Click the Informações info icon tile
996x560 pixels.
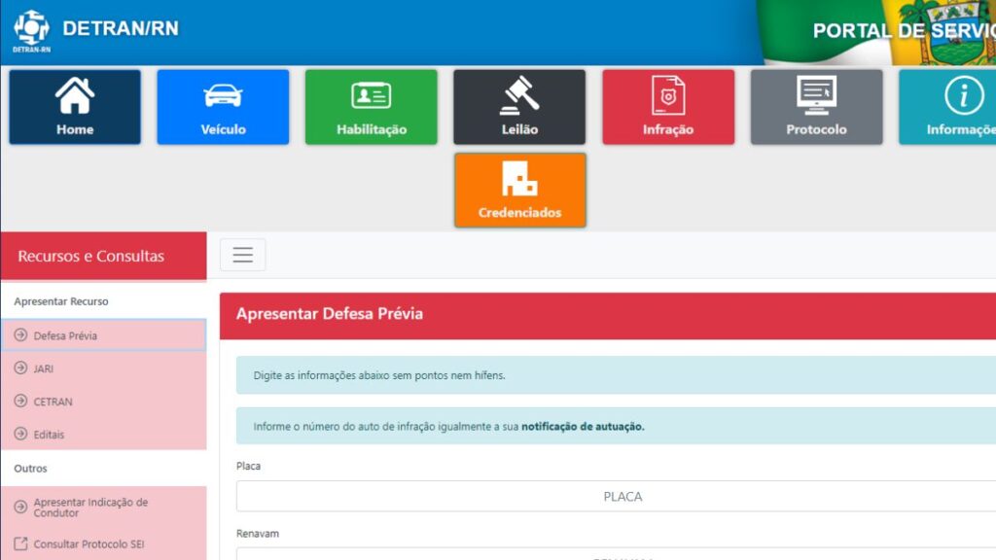click(x=953, y=107)
